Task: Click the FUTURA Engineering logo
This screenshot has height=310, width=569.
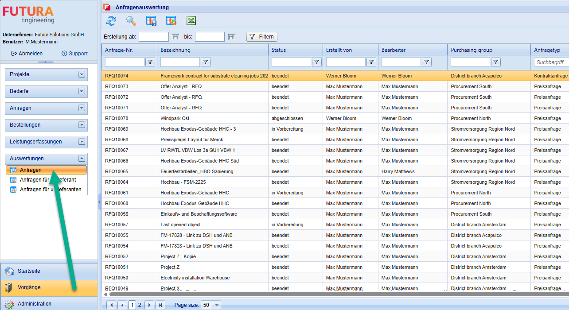Action: pos(28,15)
